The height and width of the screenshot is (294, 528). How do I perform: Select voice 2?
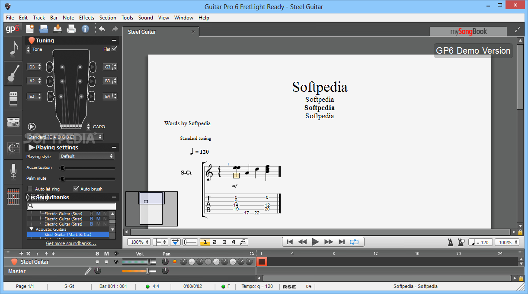tap(214, 242)
